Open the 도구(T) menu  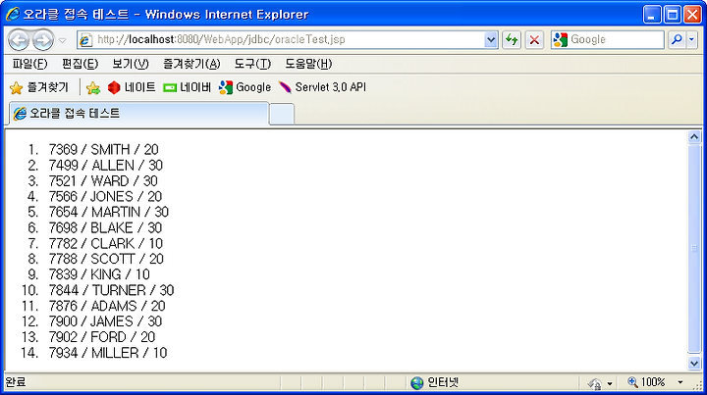[252, 64]
